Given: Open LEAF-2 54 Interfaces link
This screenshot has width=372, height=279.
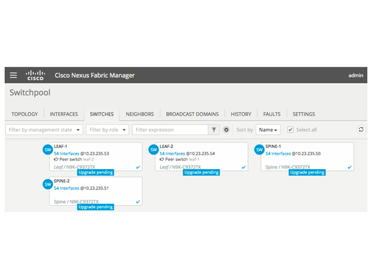Looking at the screenshot, I should coord(172,153).
